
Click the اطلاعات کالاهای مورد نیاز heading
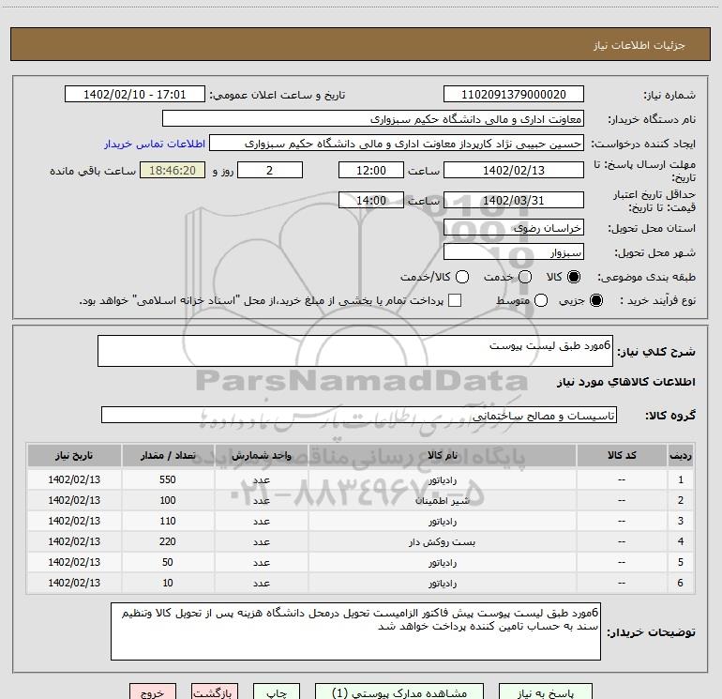click(625, 382)
